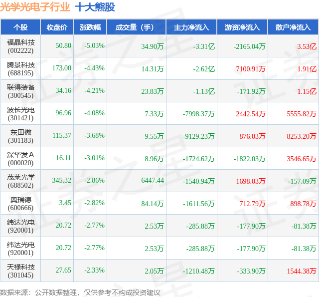Click the 光学光电子行业 title text
The height and width of the screenshot is (297, 319).
(x=35, y=7)
